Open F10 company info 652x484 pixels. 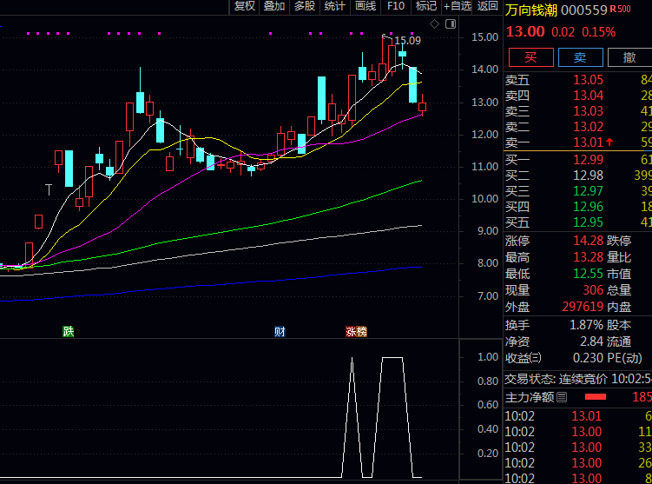395,6
